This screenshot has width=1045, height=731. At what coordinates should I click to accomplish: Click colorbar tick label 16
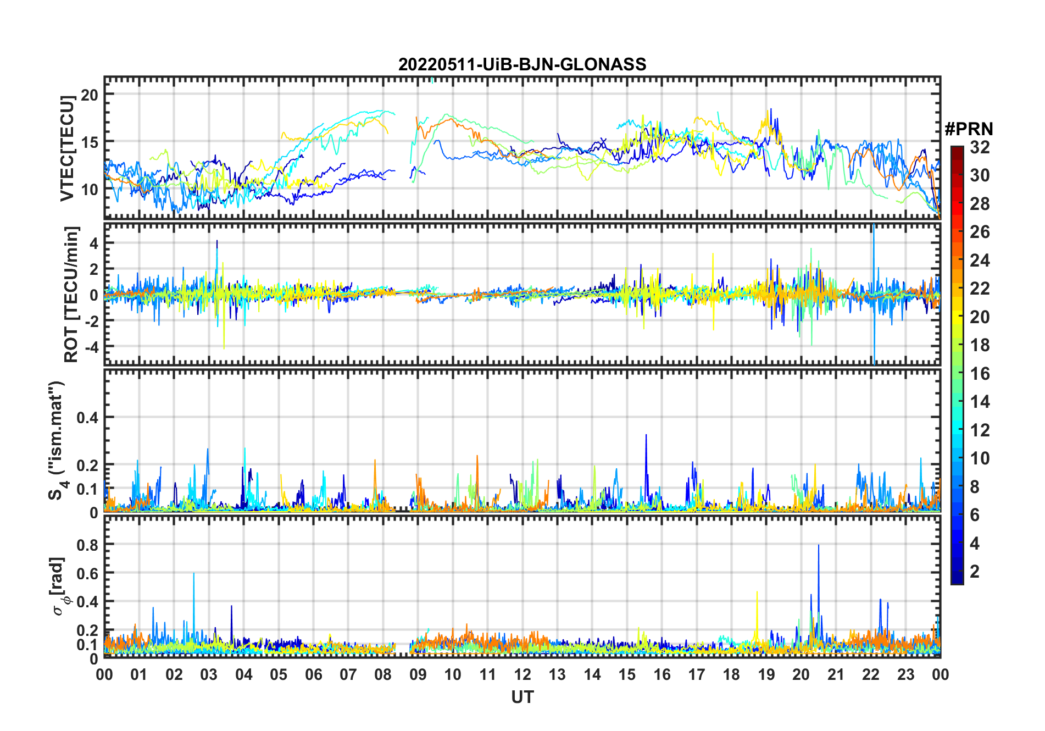point(980,374)
